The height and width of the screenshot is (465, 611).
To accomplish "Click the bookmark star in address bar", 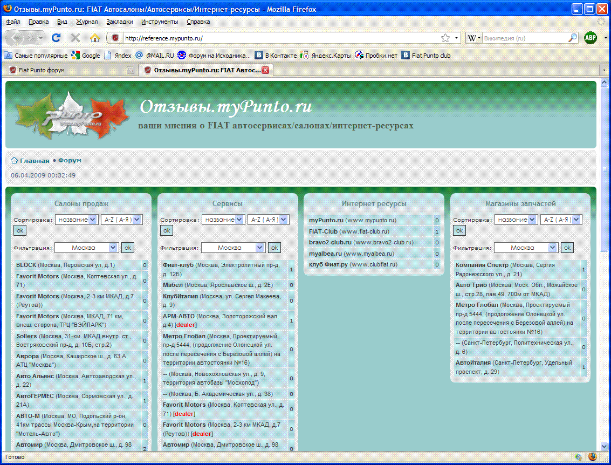I will click(445, 38).
